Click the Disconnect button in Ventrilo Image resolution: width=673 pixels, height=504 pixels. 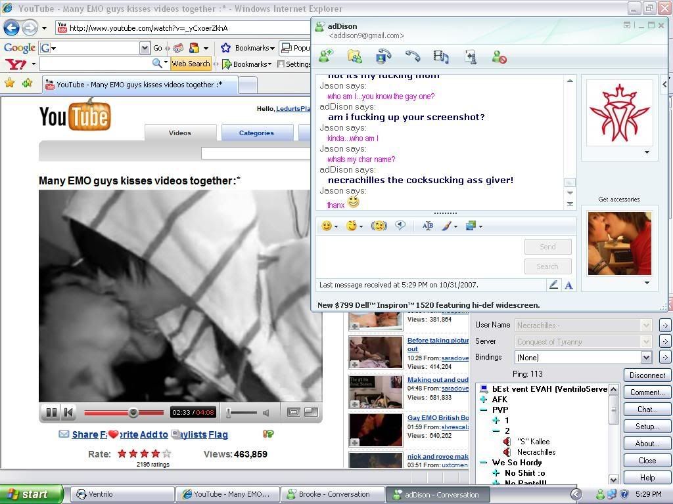click(x=647, y=375)
